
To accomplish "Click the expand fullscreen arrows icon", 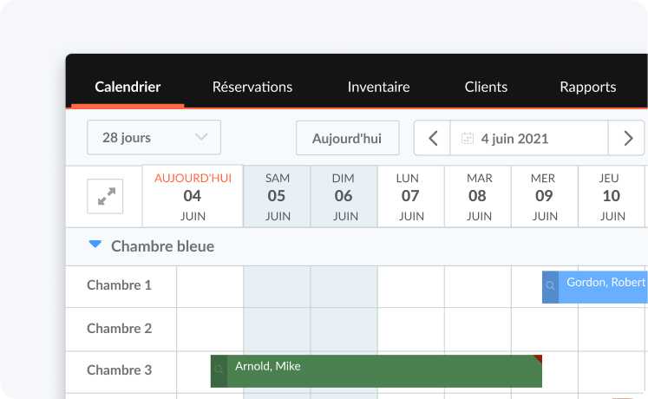I will coord(106,197).
